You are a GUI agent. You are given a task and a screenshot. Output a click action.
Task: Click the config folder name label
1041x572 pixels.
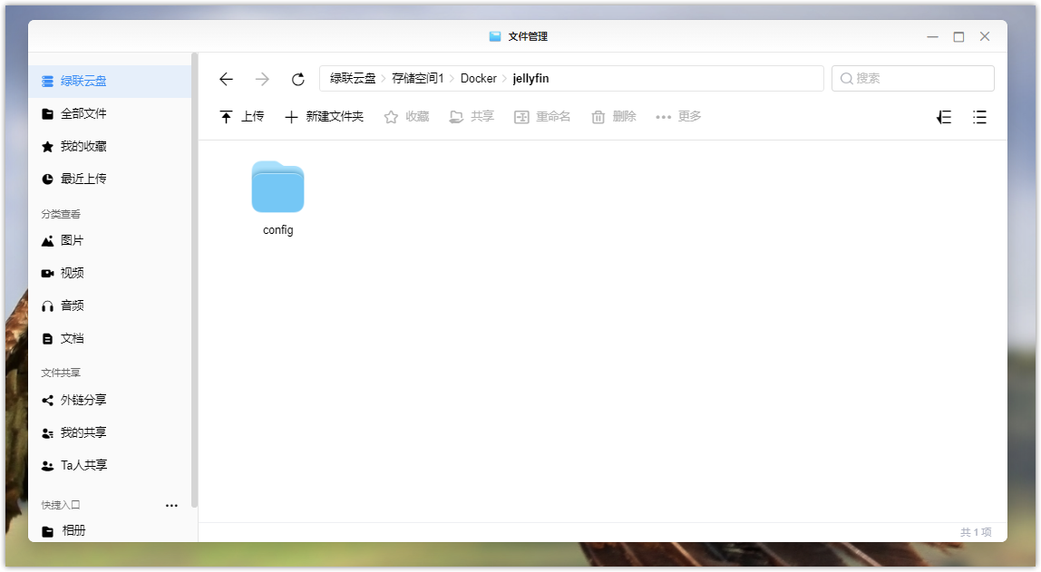click(x=277, y=229)
